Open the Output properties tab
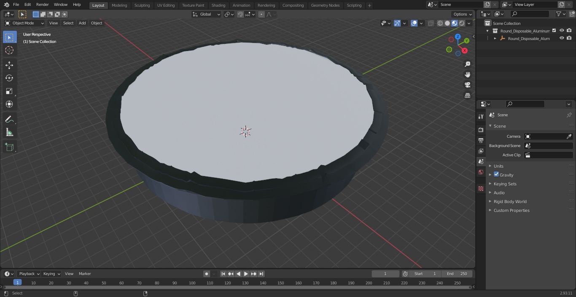 pyautogui.click(x=481, y=140)
